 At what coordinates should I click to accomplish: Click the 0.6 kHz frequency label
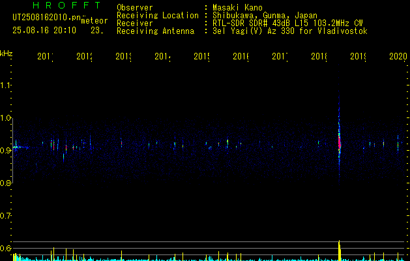[5, 248]
